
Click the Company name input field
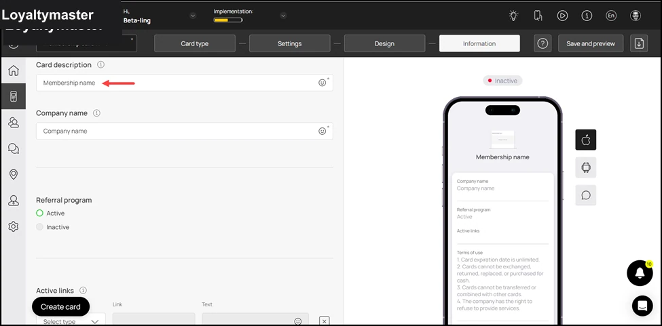[x=185, y=131]
